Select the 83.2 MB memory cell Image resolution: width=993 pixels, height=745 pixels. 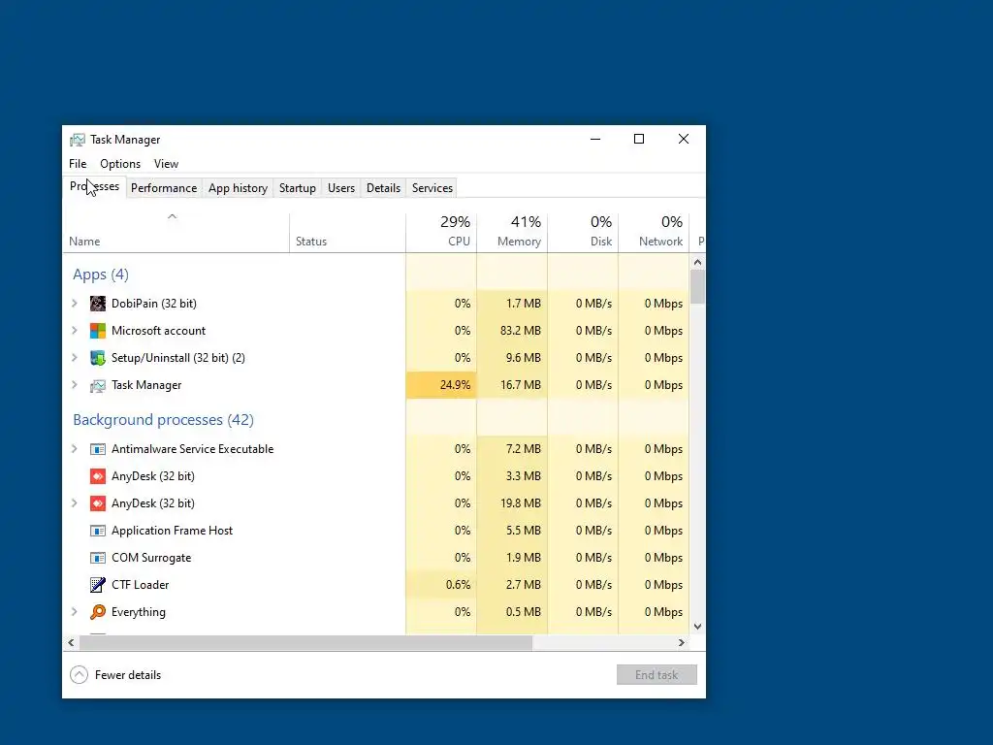(x=512, y=331)
